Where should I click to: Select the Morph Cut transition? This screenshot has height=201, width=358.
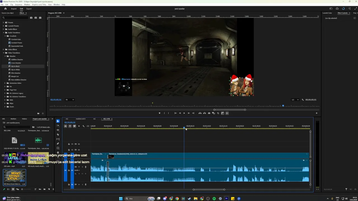(15, 76)
